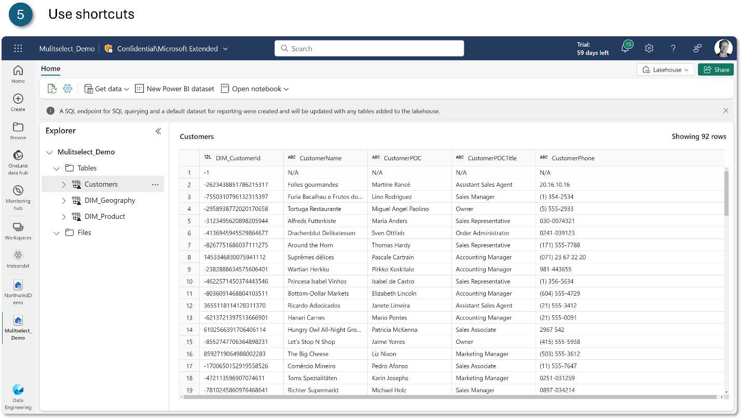Select DIM_Product in Explorer
The height and width of the screenshot is (419, 742).
tap(105, 217)
